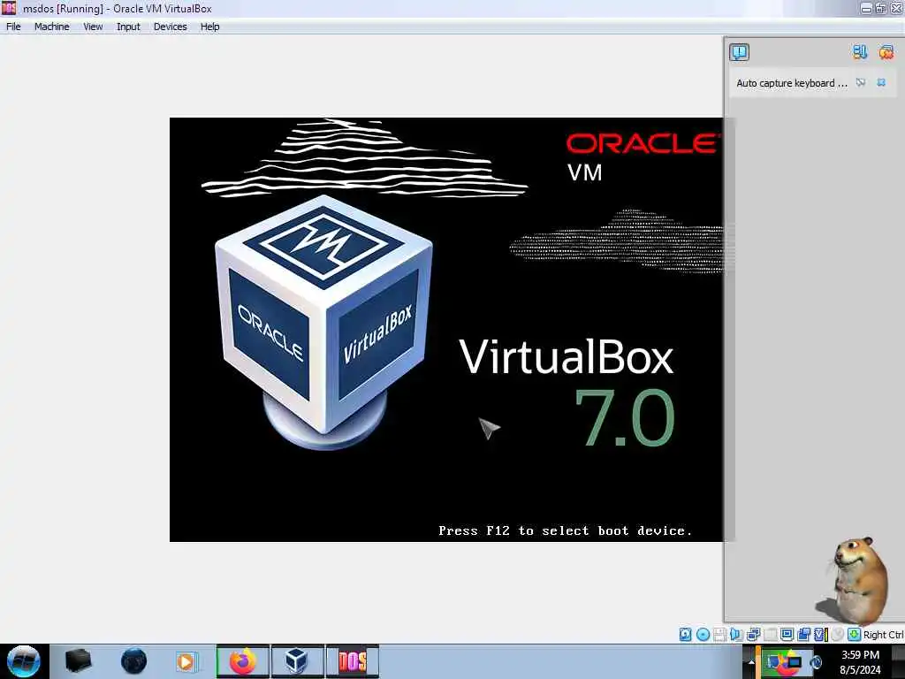The image size is (905, 679).
Task: Click the optical drive status icon
Action: pos(703,635)
